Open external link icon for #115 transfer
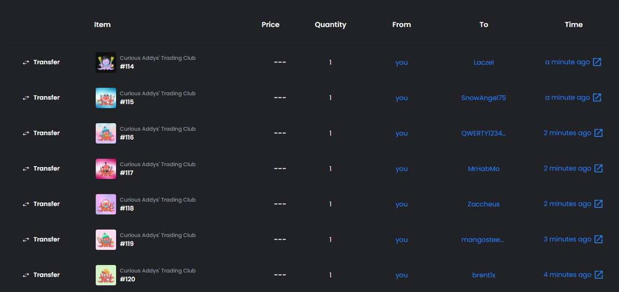The image size is (619, 292). [597, 98]
